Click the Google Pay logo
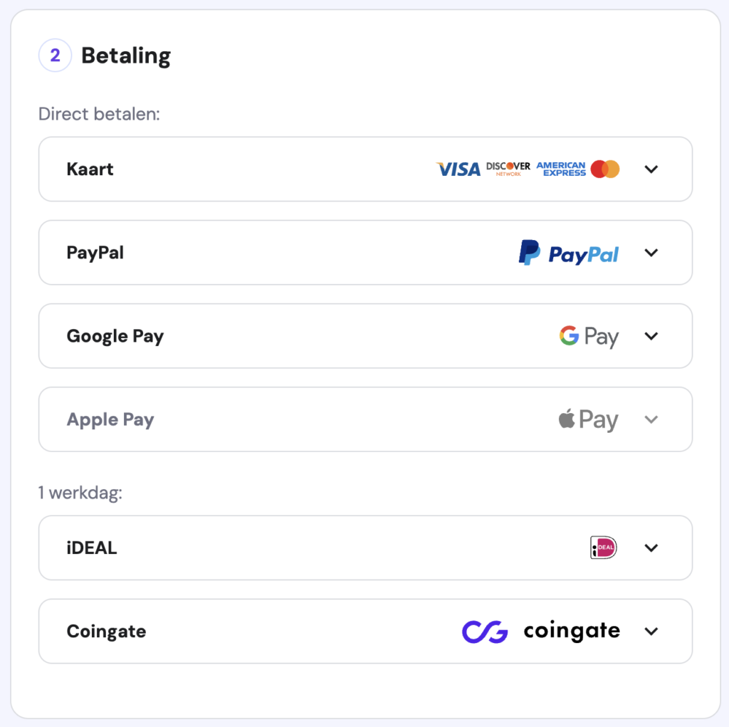 [589, 336]
